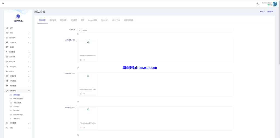The image size is (280, 138).
Task: Click the 主页 breadcrumb link
Action: (262, 12)
